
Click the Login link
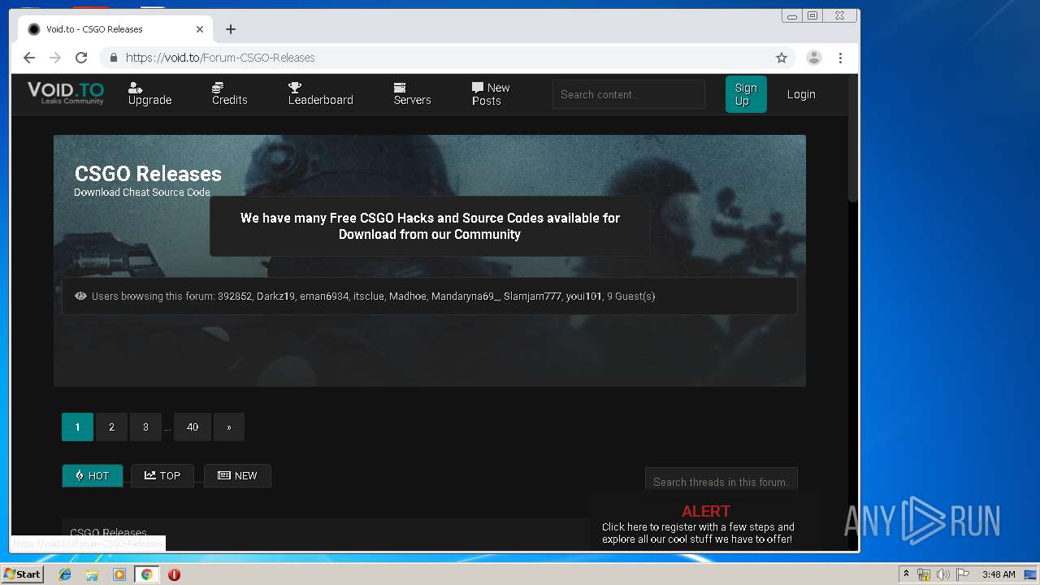801,94
